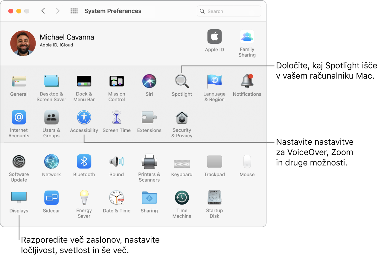Open Mission Control preferences
Image resolution: width=381 pixels, height=257 pixels.
click(x=117, y=81)
